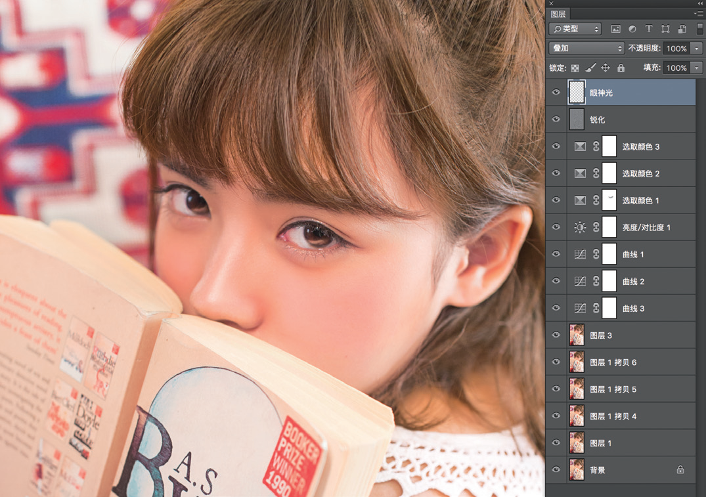This screenshot has width=706, height=497.
Task: Filter layers by pixel layer icon
Action: (x=615, y=30)
